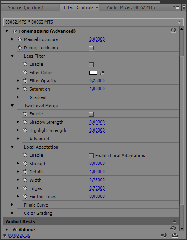Viewport: 187px width, 240px height.
Task: Toggle stopwatch for Edges parameter
Action: tap(25, 188)
